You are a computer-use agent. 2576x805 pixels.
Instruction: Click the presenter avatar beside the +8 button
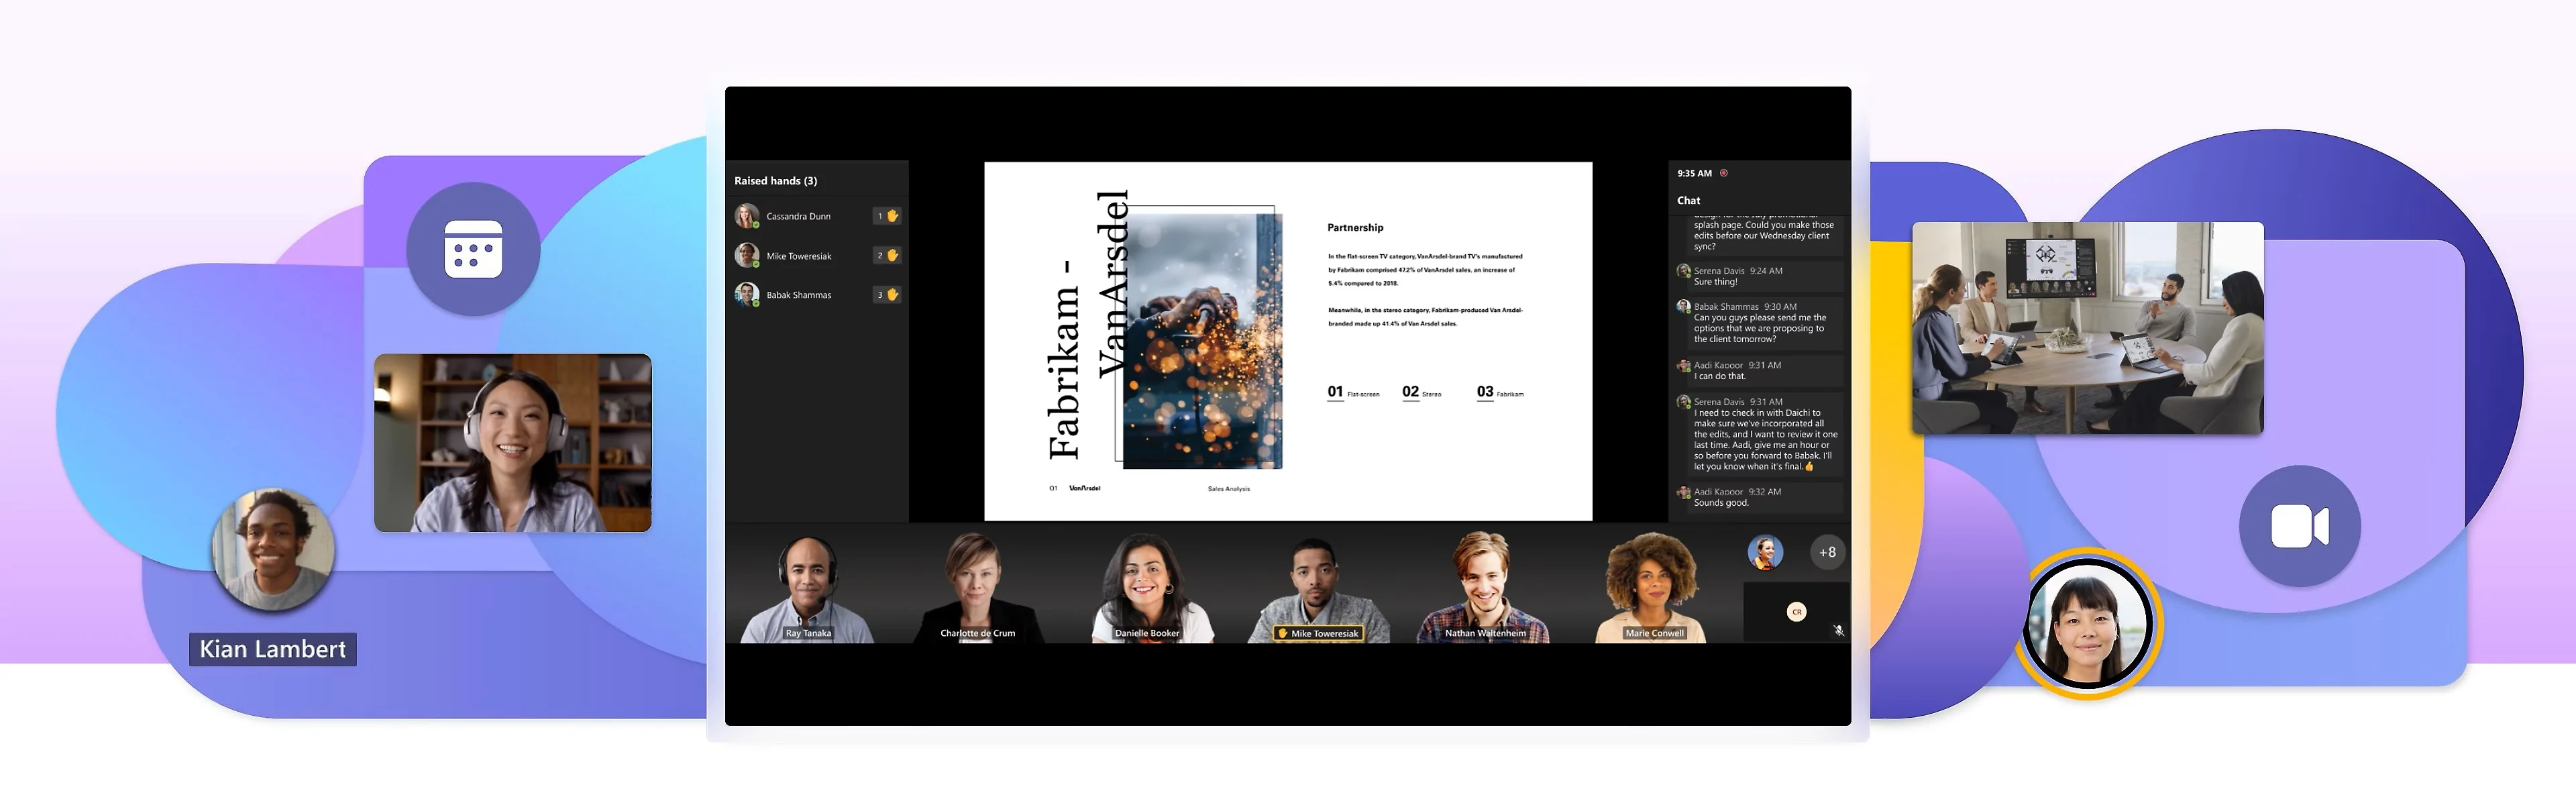(1765, 552)
